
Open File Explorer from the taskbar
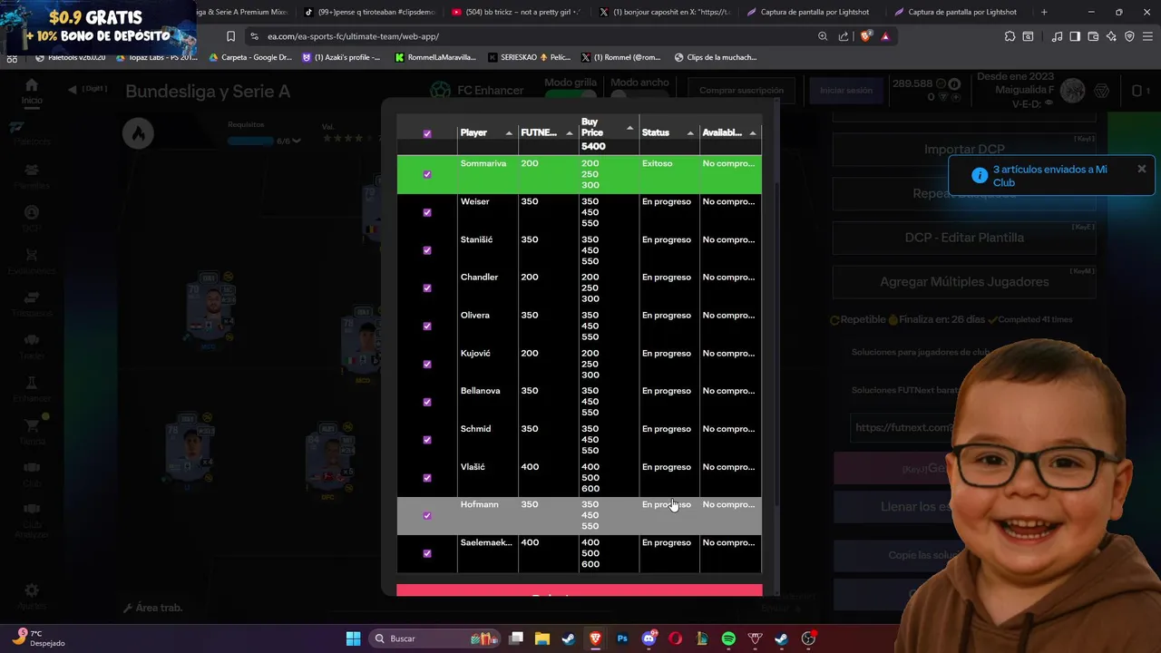coord(542,638)
